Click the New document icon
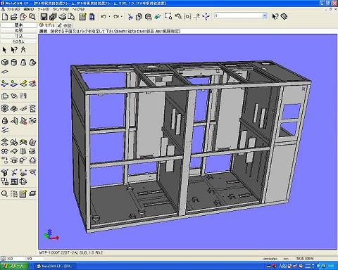This screenshot has height=270, width=338. [x=5, y=17]
